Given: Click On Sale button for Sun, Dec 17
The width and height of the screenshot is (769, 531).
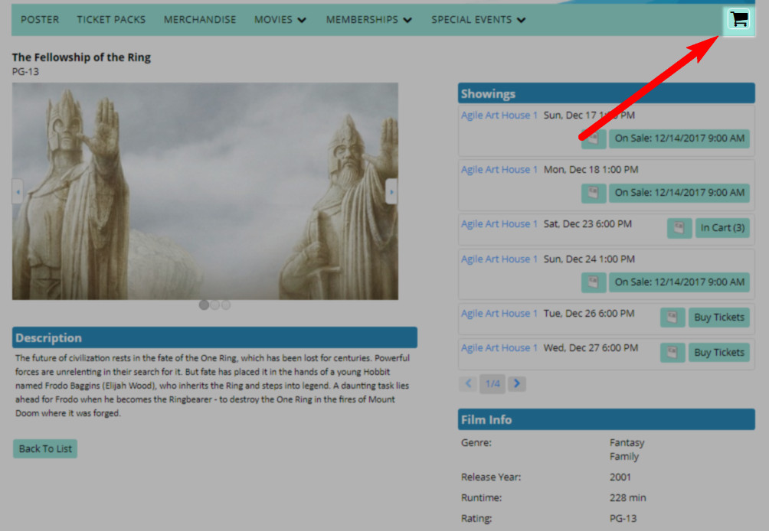Looking at the screenshot, I should (679, 138).
